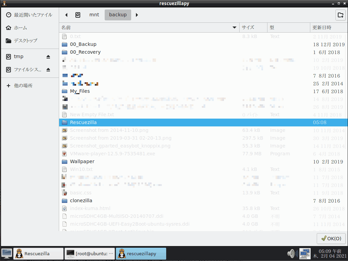The height and width of the screenshot is (261, 348).
Task: Click Screenshot_gparted_easybot_knoppix.png row
Action: [203, 146]
